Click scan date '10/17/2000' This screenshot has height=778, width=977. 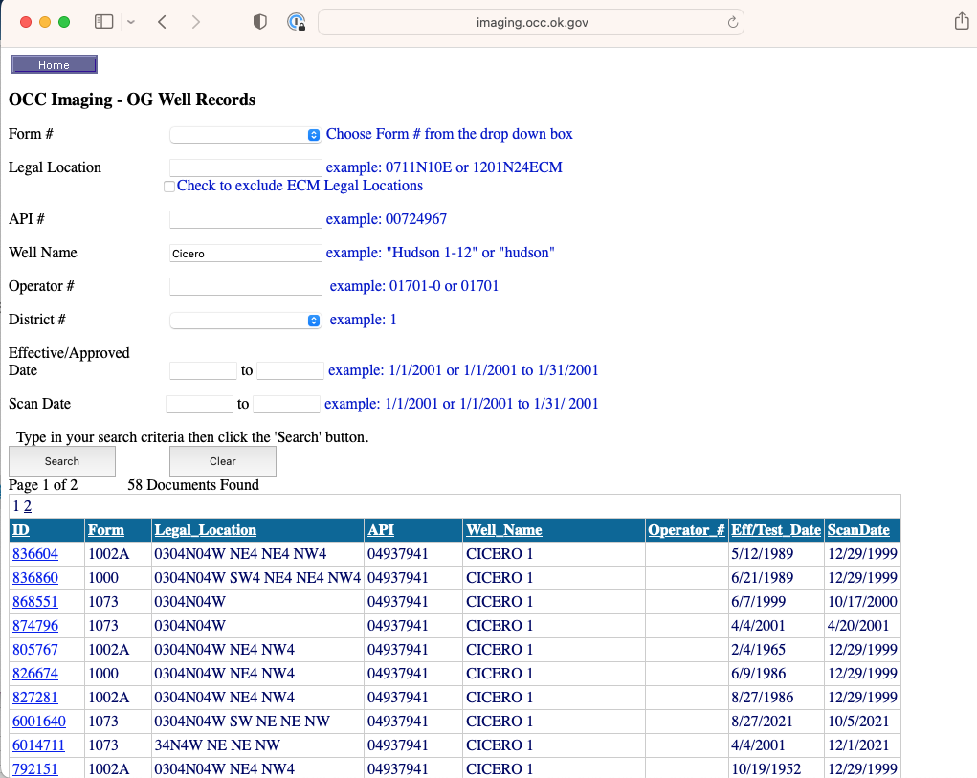(x=862, y=602)
